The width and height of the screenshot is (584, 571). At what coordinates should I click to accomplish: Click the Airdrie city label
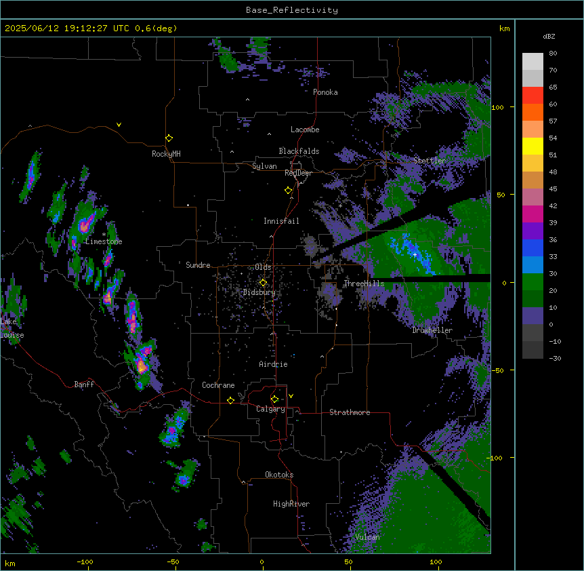pos(273,364)
